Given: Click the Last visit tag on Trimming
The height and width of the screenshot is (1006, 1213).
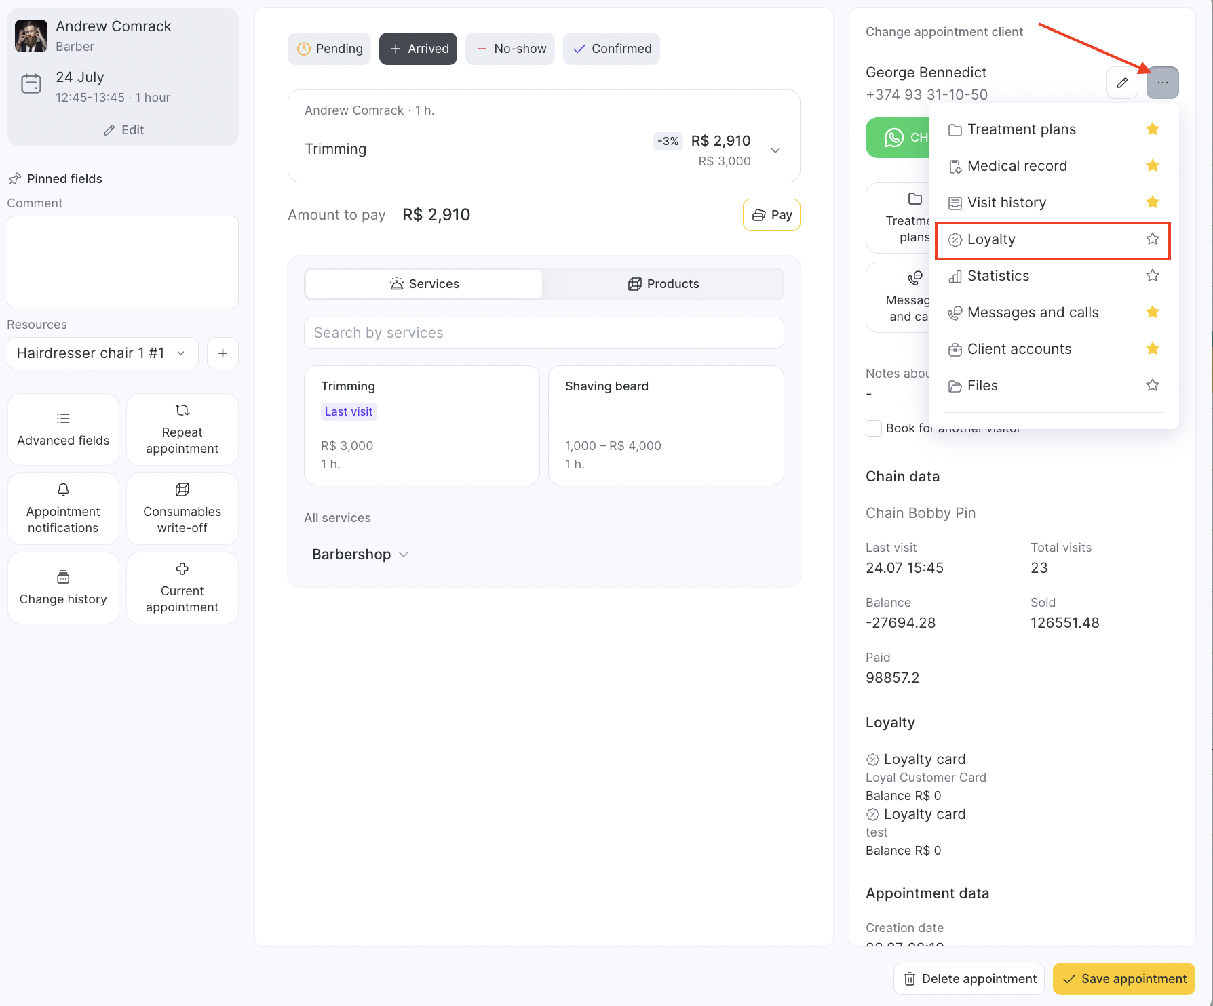Looking at the screenshot, I should [x=349, y=411].
